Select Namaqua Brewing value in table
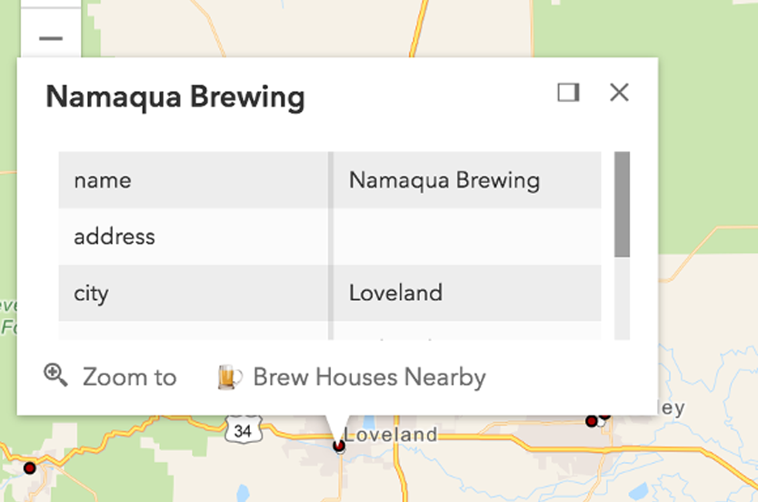The width and height of the screenshot is (758, 502). click(444, 180)
